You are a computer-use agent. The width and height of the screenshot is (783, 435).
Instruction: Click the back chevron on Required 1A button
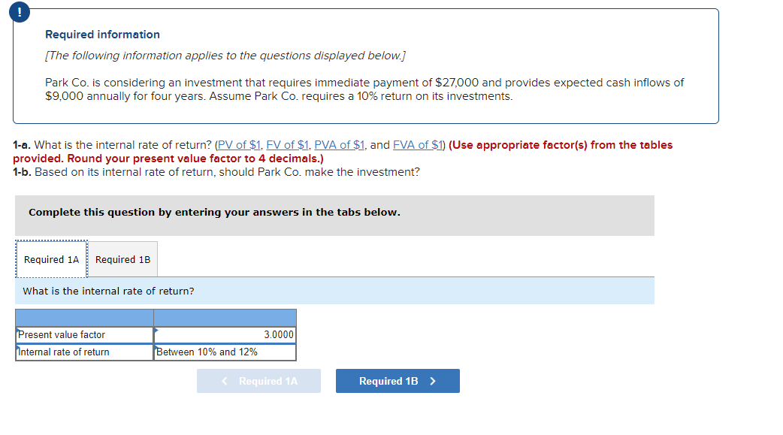coord(222,381)
